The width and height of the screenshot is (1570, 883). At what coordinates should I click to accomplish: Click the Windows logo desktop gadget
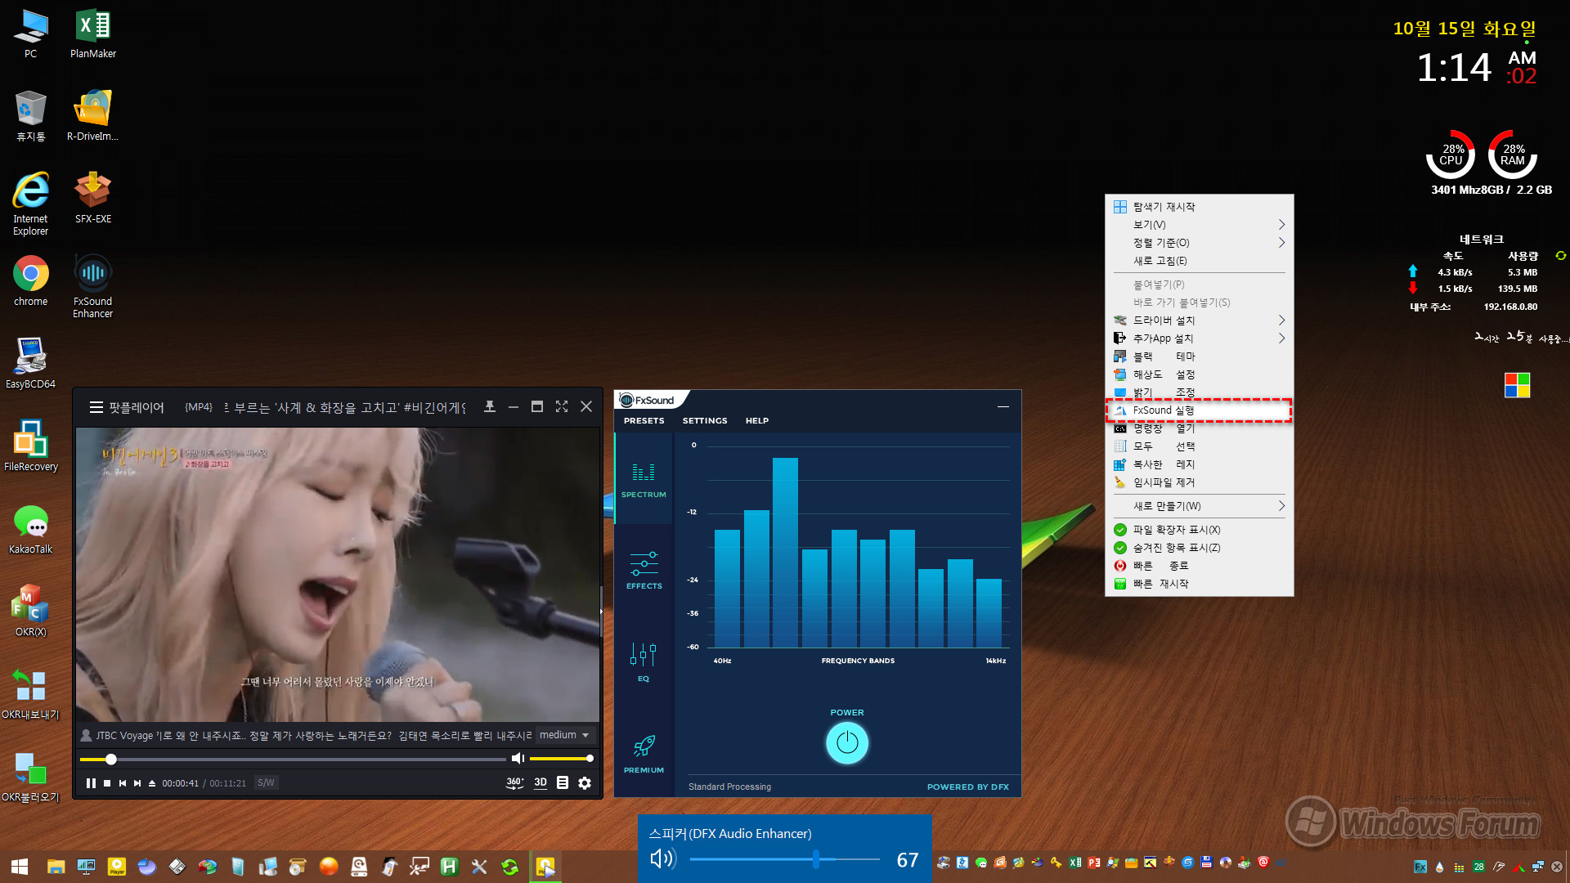(1517, 385)
